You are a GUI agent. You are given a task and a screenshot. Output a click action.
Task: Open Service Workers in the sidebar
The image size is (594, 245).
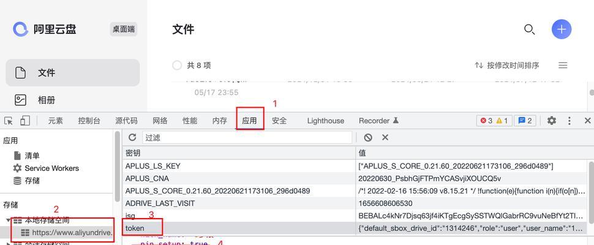pyautogui.click(x=46, y=168)
